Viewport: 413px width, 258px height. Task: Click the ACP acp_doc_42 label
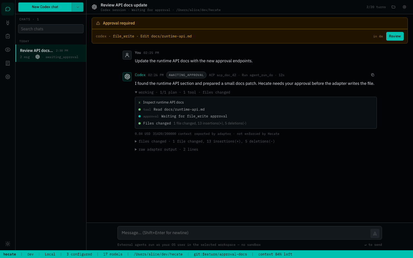point(223,75)
